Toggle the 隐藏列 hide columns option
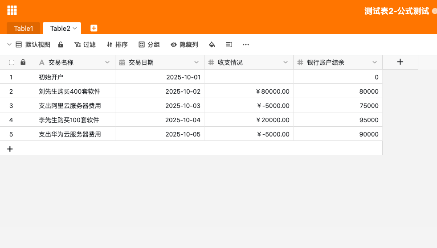The height and width of the screenshot is (248, 437). [x=184, y=45]
